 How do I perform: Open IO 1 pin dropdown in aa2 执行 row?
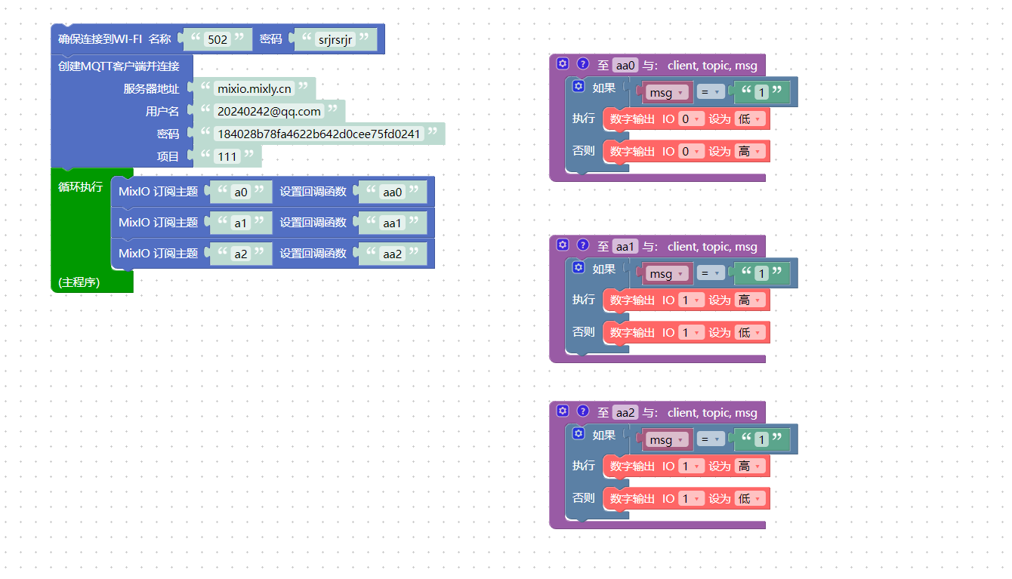[691, 467]
